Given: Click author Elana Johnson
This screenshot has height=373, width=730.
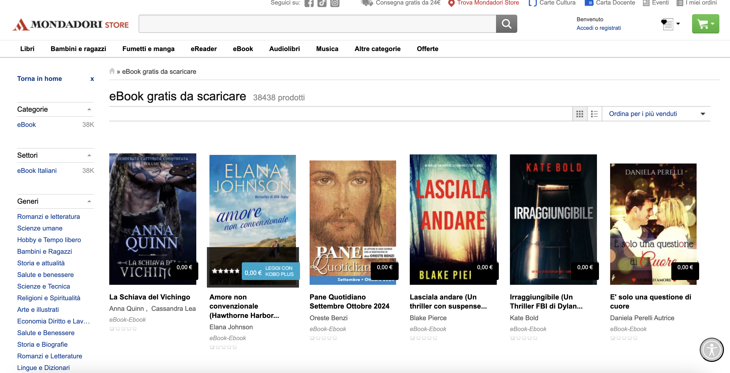Looking at the screenshot, I should 231,327.
